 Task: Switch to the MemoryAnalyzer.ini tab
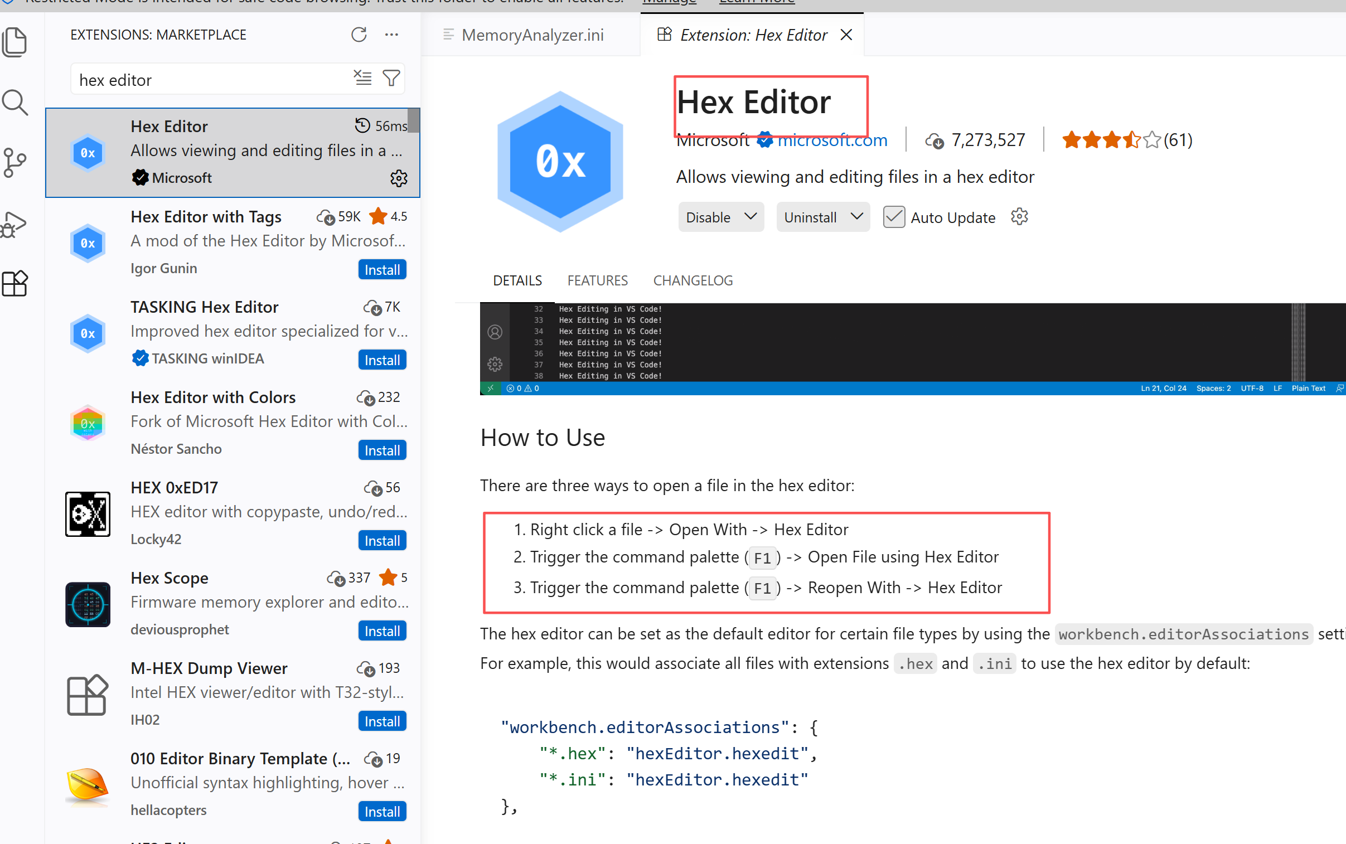[531, 35]
